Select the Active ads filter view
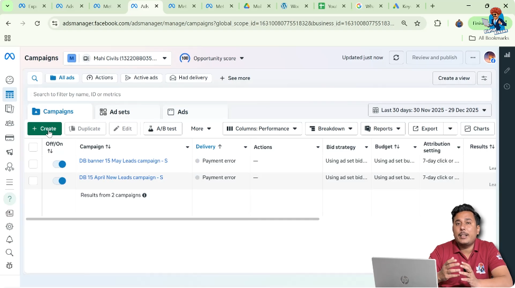The width and height of the screenshot is (515, 288). [x=142, y=78]
